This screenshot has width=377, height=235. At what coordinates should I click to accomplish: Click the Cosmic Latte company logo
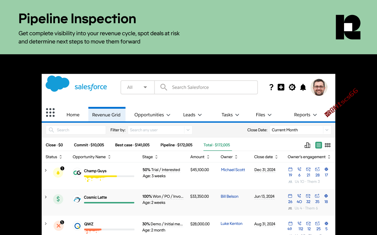[x=77, y=199]
